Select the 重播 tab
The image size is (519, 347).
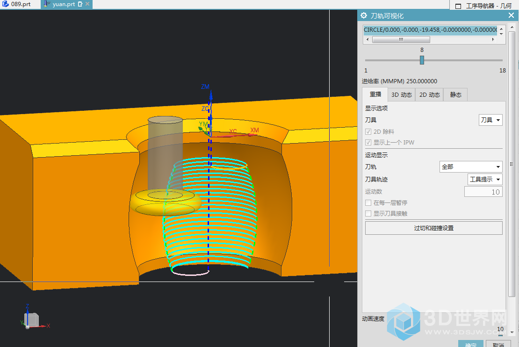coord(375,94)
